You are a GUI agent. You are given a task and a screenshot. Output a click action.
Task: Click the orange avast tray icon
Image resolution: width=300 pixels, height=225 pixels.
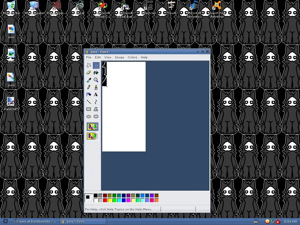pyautogui.click(x=267, y=221)
